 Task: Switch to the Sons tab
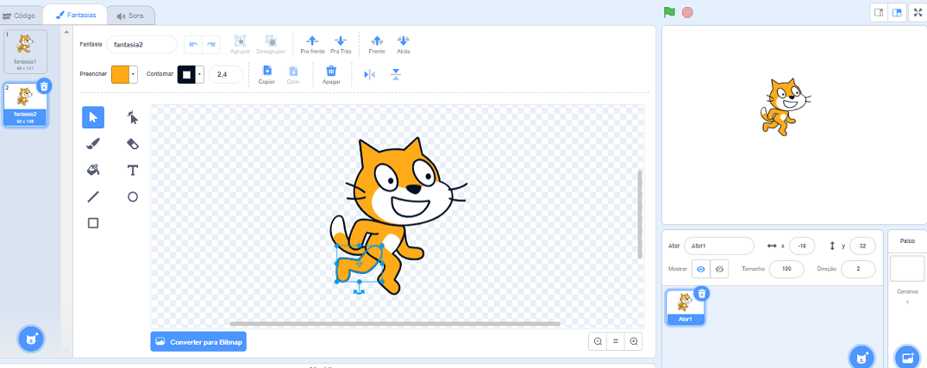pos(132,16)
